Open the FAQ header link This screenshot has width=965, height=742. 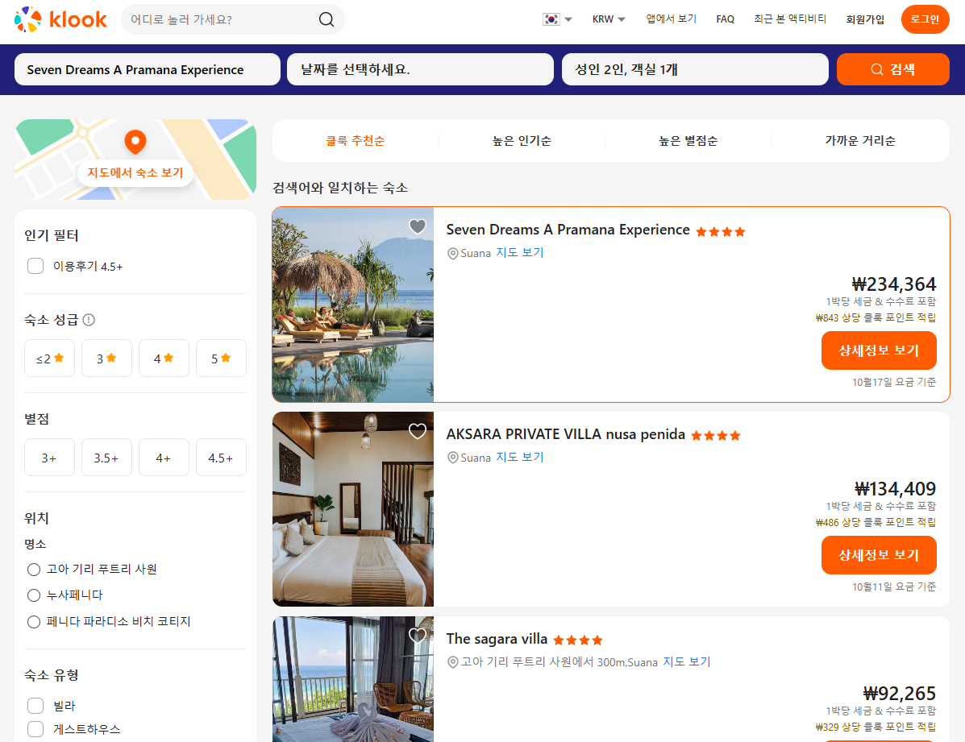coord(725,19)
